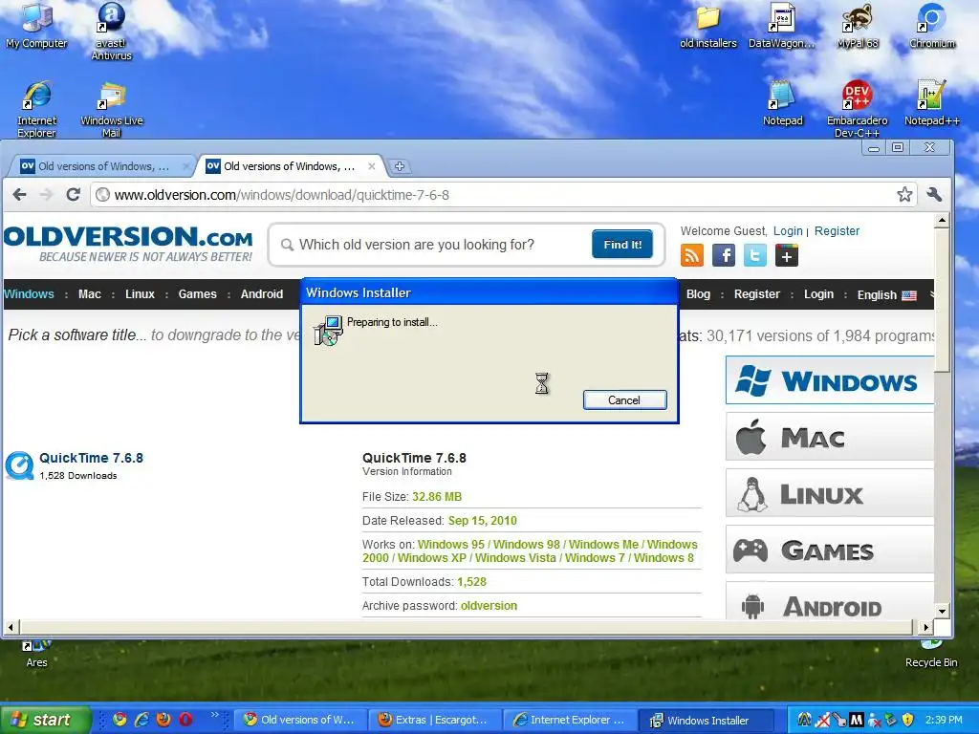Click the plus share icon
Image resolution: width=979 pixels, height=734 pixels.
click(787, 255)
